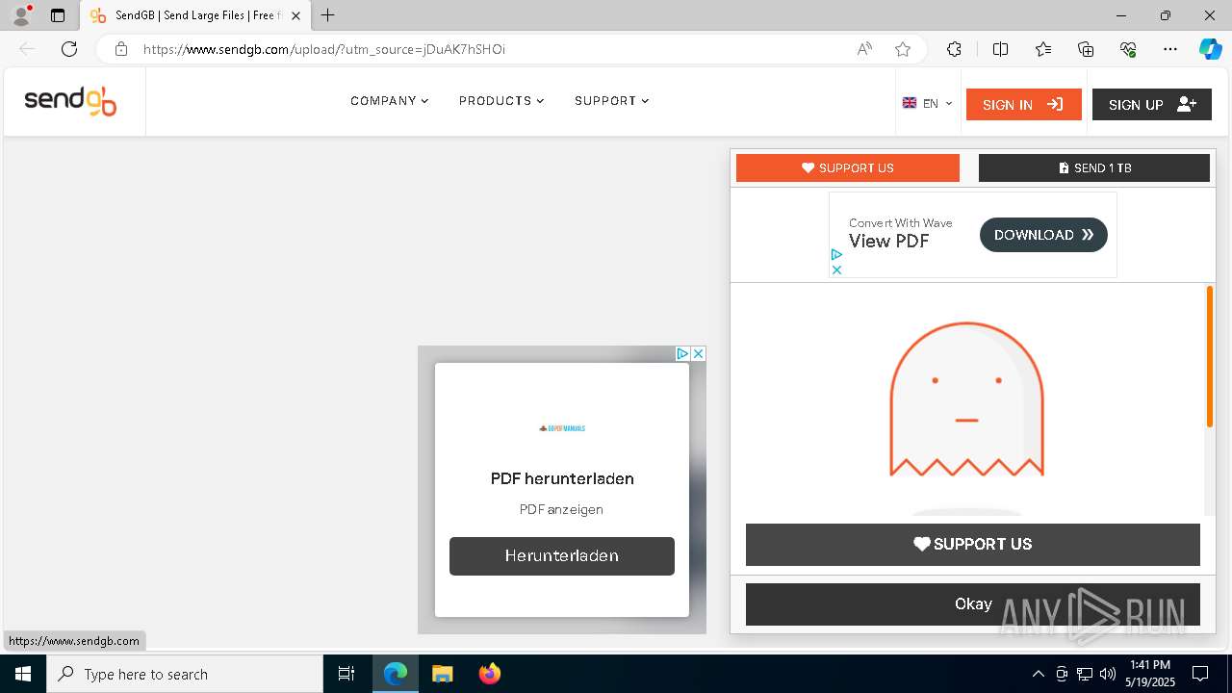Click the Herunterladen button

562,556
